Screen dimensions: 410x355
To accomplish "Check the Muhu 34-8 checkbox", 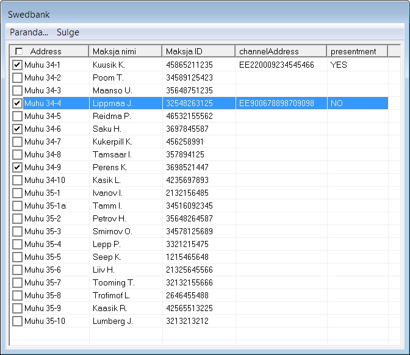I will [17, 154].
